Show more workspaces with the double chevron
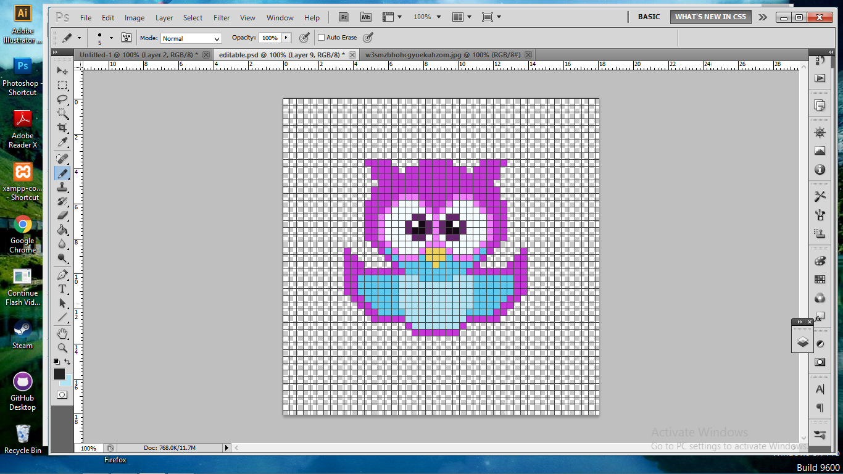The height and width of the screenshot is (474, 843). coord(763,17)
